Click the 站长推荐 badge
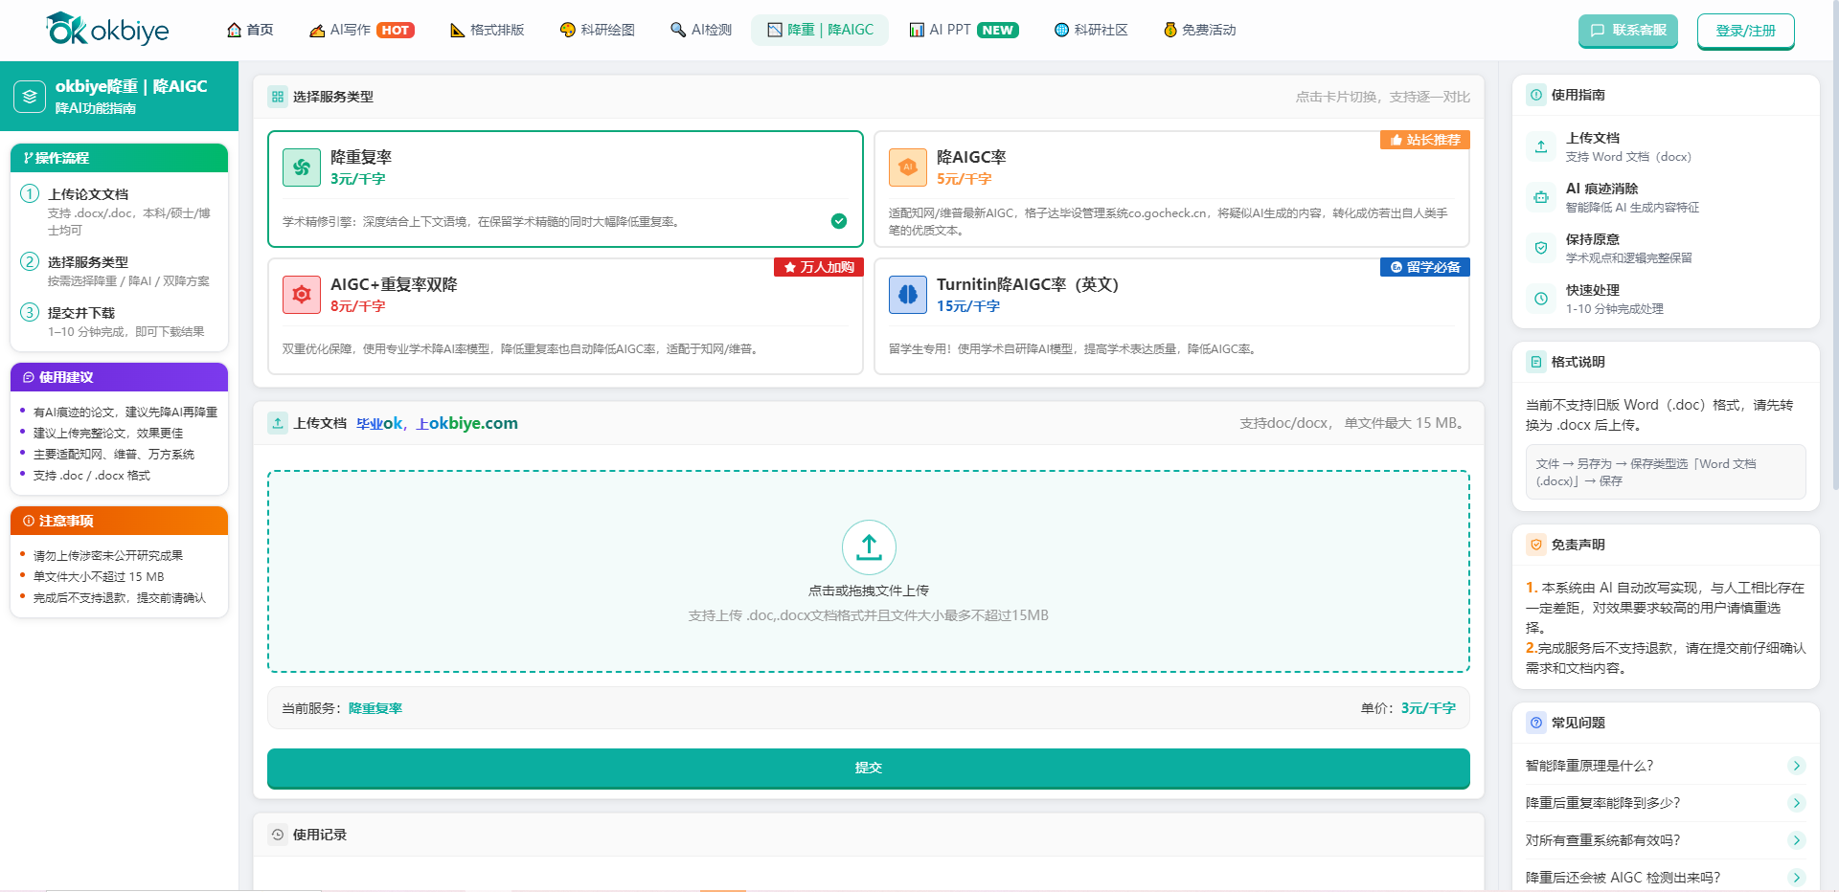The image size is (1839, 892). click(1425, 140)
